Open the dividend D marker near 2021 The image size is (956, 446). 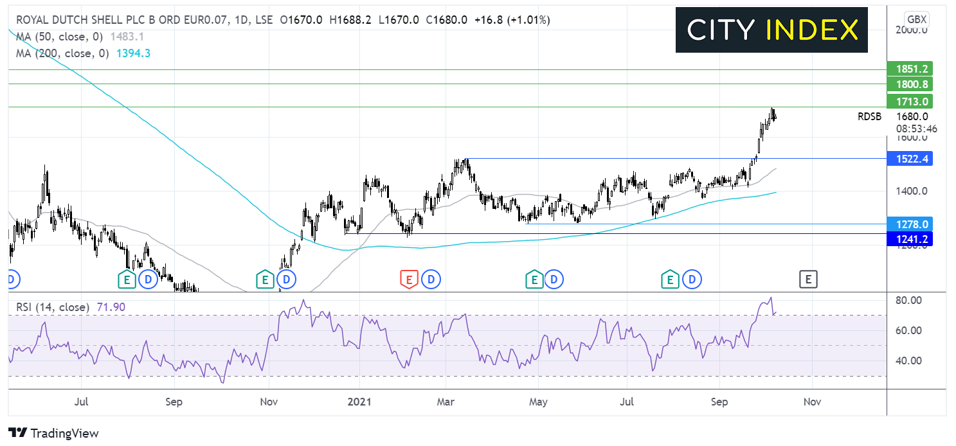[431, 279]
